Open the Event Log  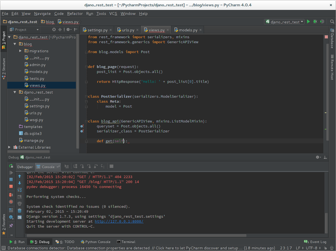315,242
